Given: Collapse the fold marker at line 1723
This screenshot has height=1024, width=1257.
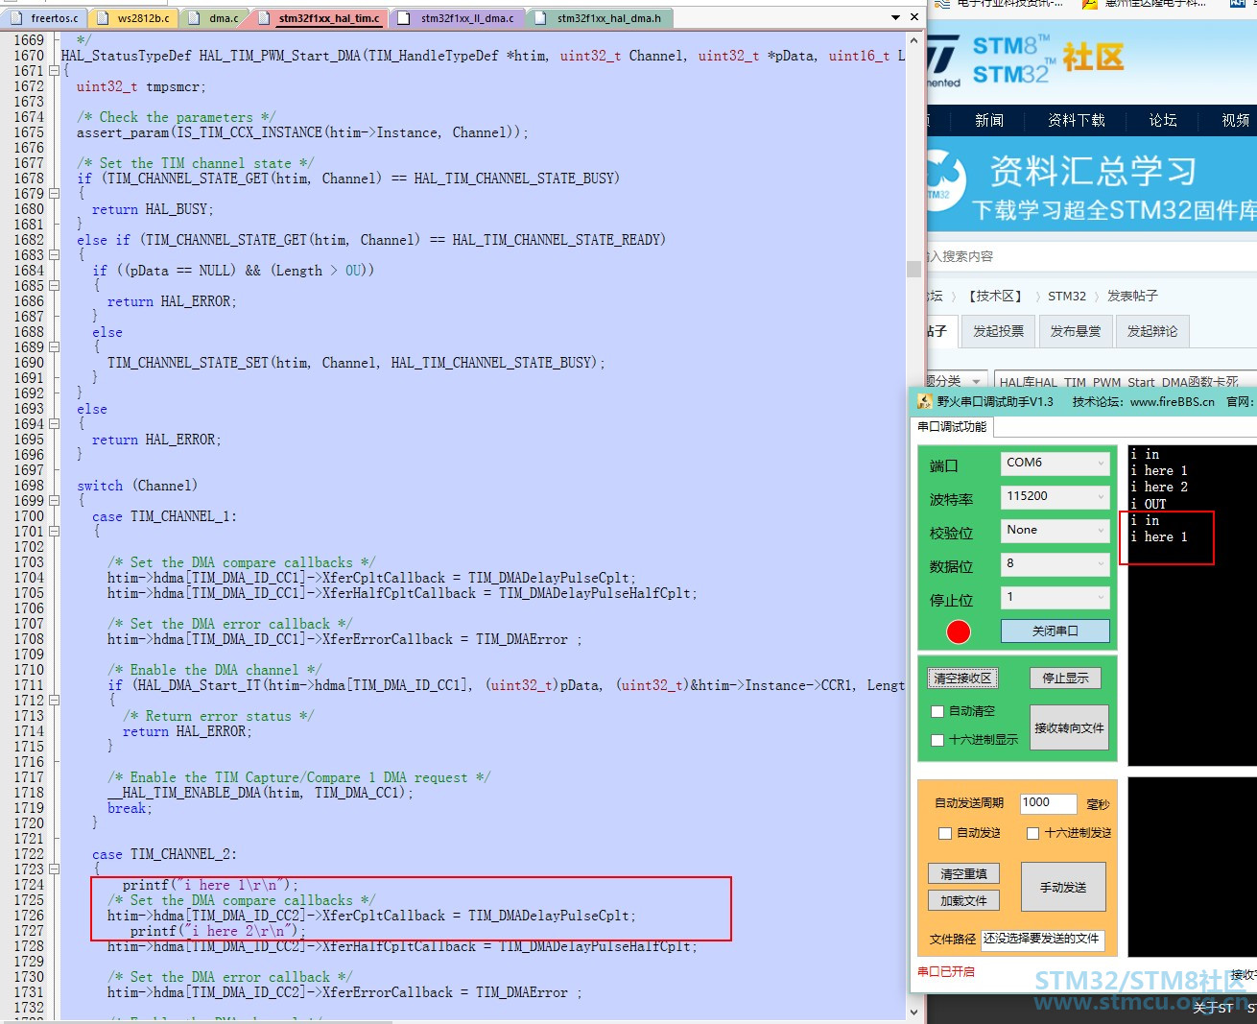Looking at the screenshot, I should [55, 869].
